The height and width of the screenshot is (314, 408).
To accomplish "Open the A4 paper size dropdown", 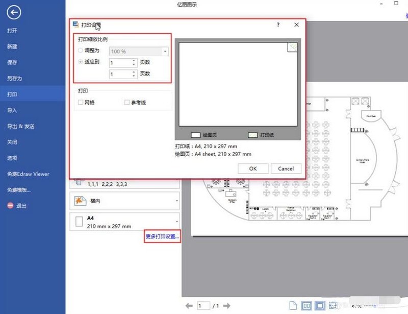I will pos(124,222).
